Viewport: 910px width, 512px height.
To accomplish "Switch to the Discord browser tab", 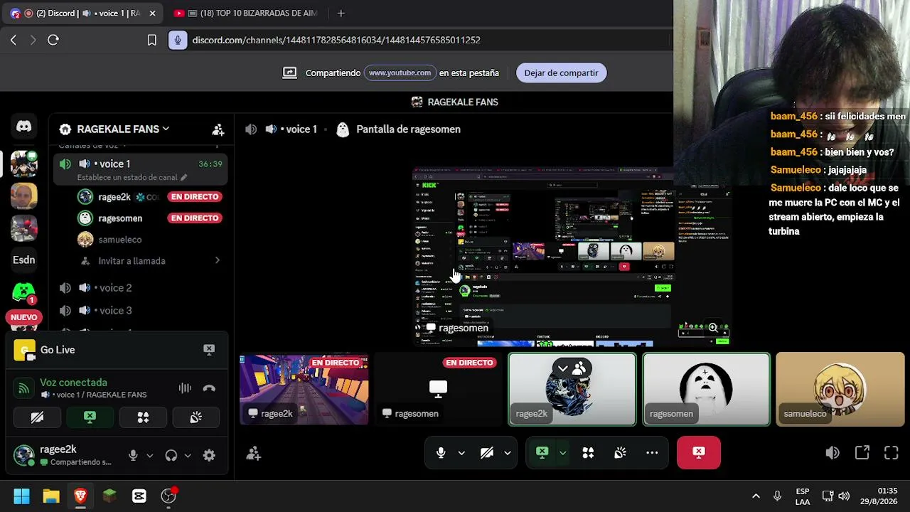I will click(x=82, y=14).
